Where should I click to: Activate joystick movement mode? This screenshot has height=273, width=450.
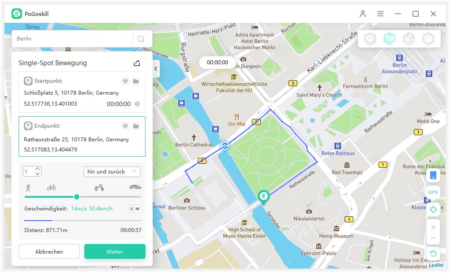[x=428, y=39]
